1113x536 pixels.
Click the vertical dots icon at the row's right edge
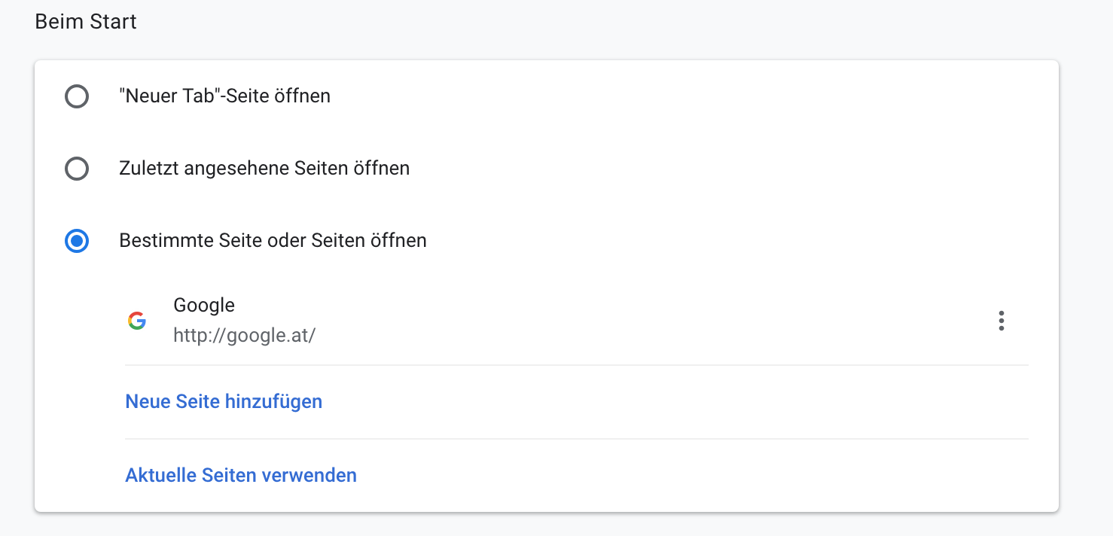pos(1002,320)
